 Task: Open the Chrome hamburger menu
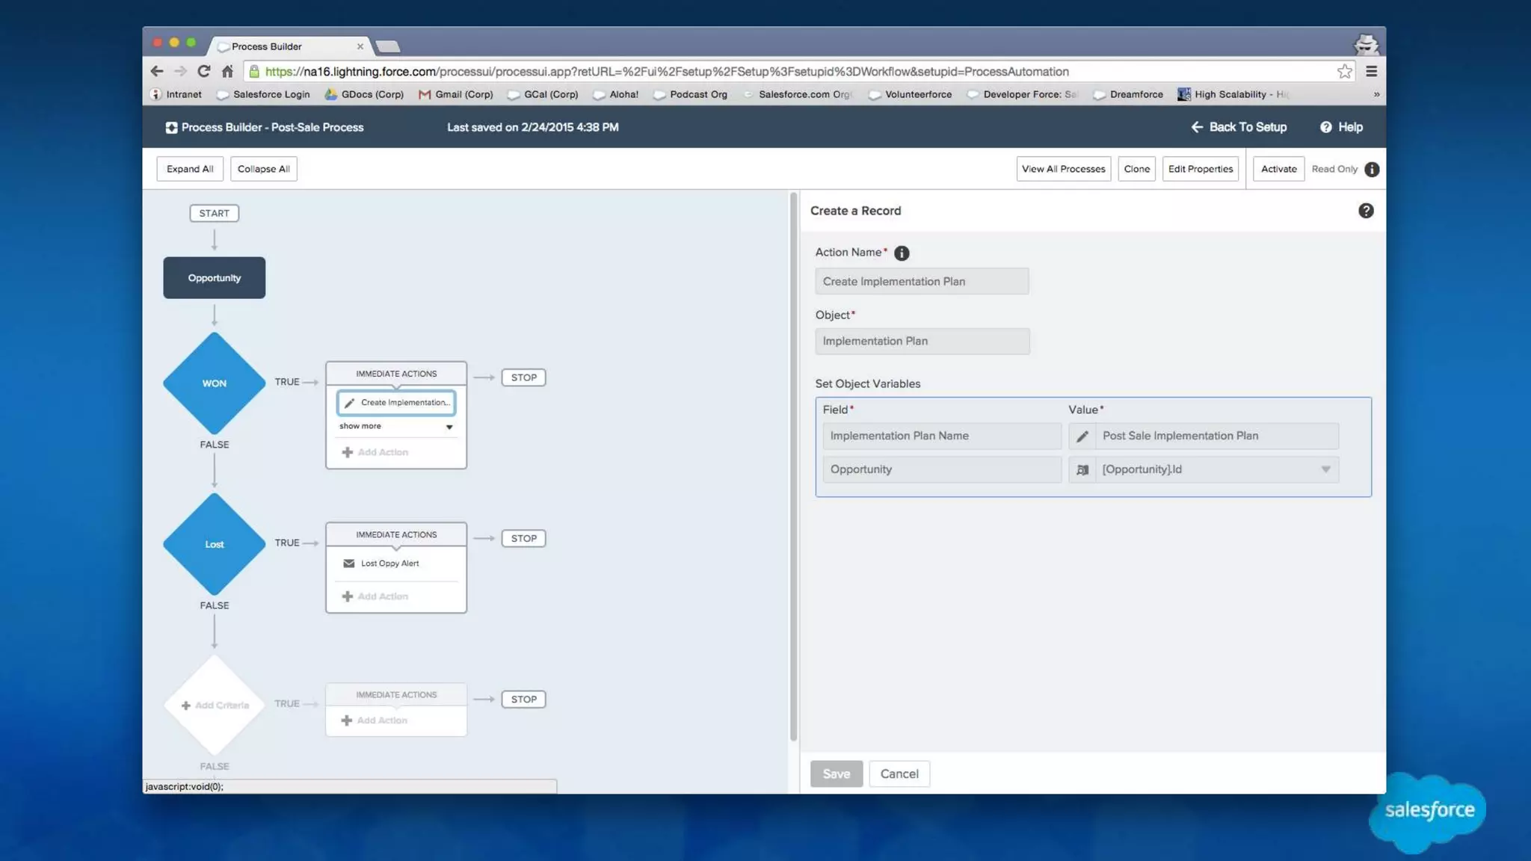(x=1371, y=72)
